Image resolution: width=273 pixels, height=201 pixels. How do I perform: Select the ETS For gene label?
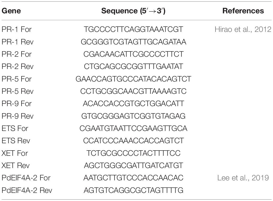(15, 129)
